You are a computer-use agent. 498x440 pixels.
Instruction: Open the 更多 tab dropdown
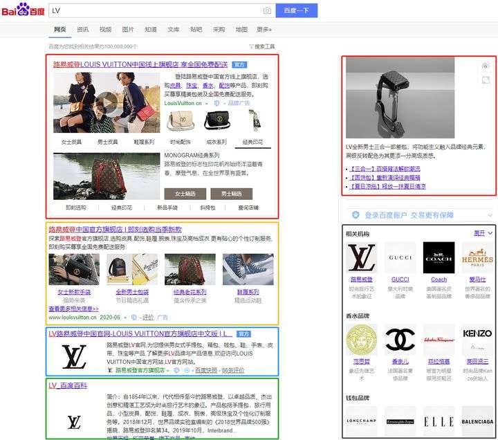264,30
